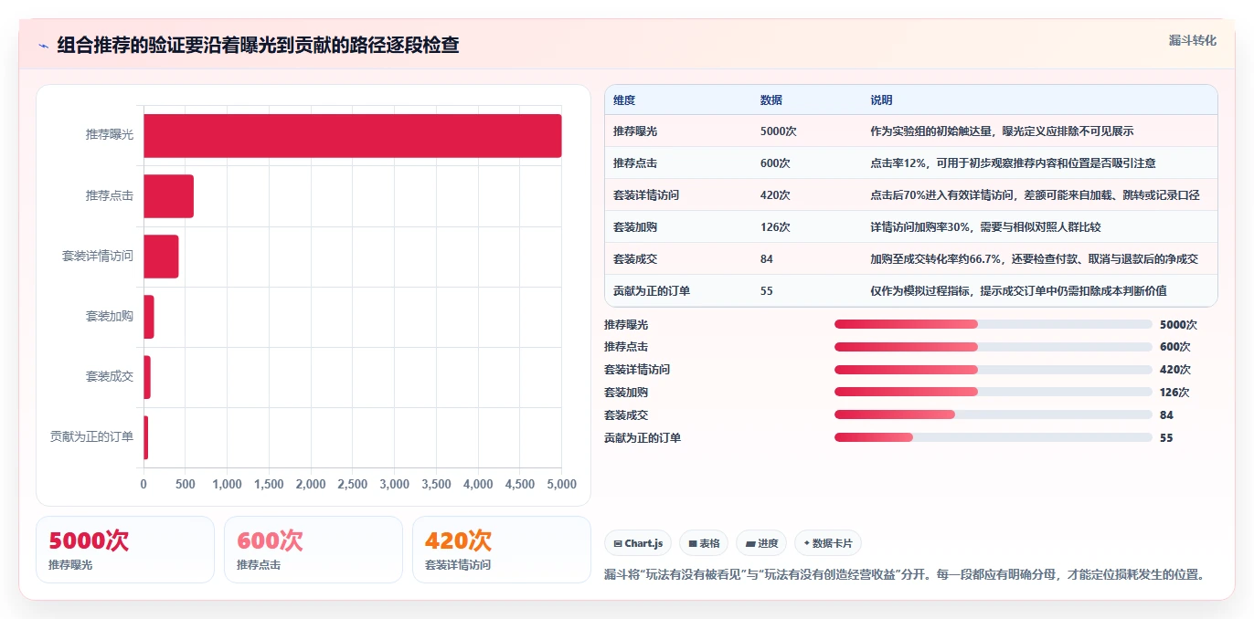Click the 套装成交 progress bar
1254x619 pixels.
[x=993, y=414]
